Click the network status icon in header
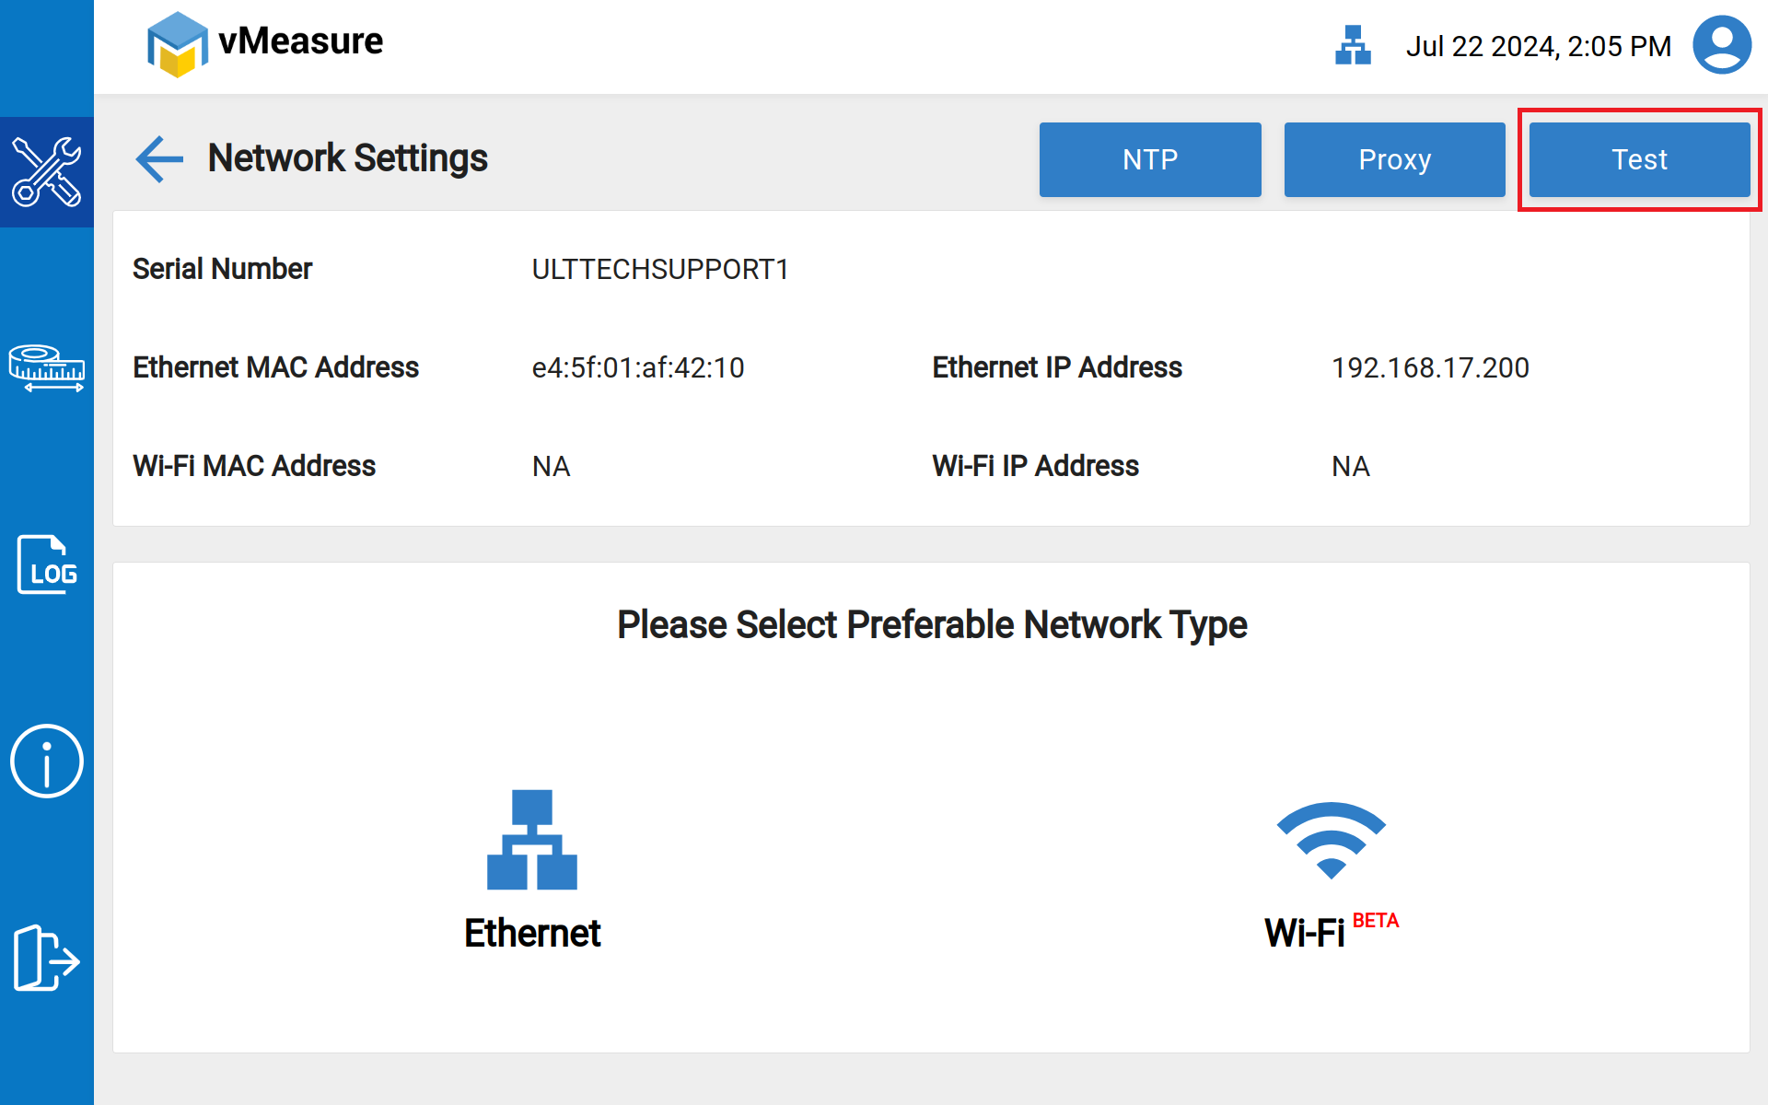Viewport: 1768px width, 1105px height. (1353, 45)
